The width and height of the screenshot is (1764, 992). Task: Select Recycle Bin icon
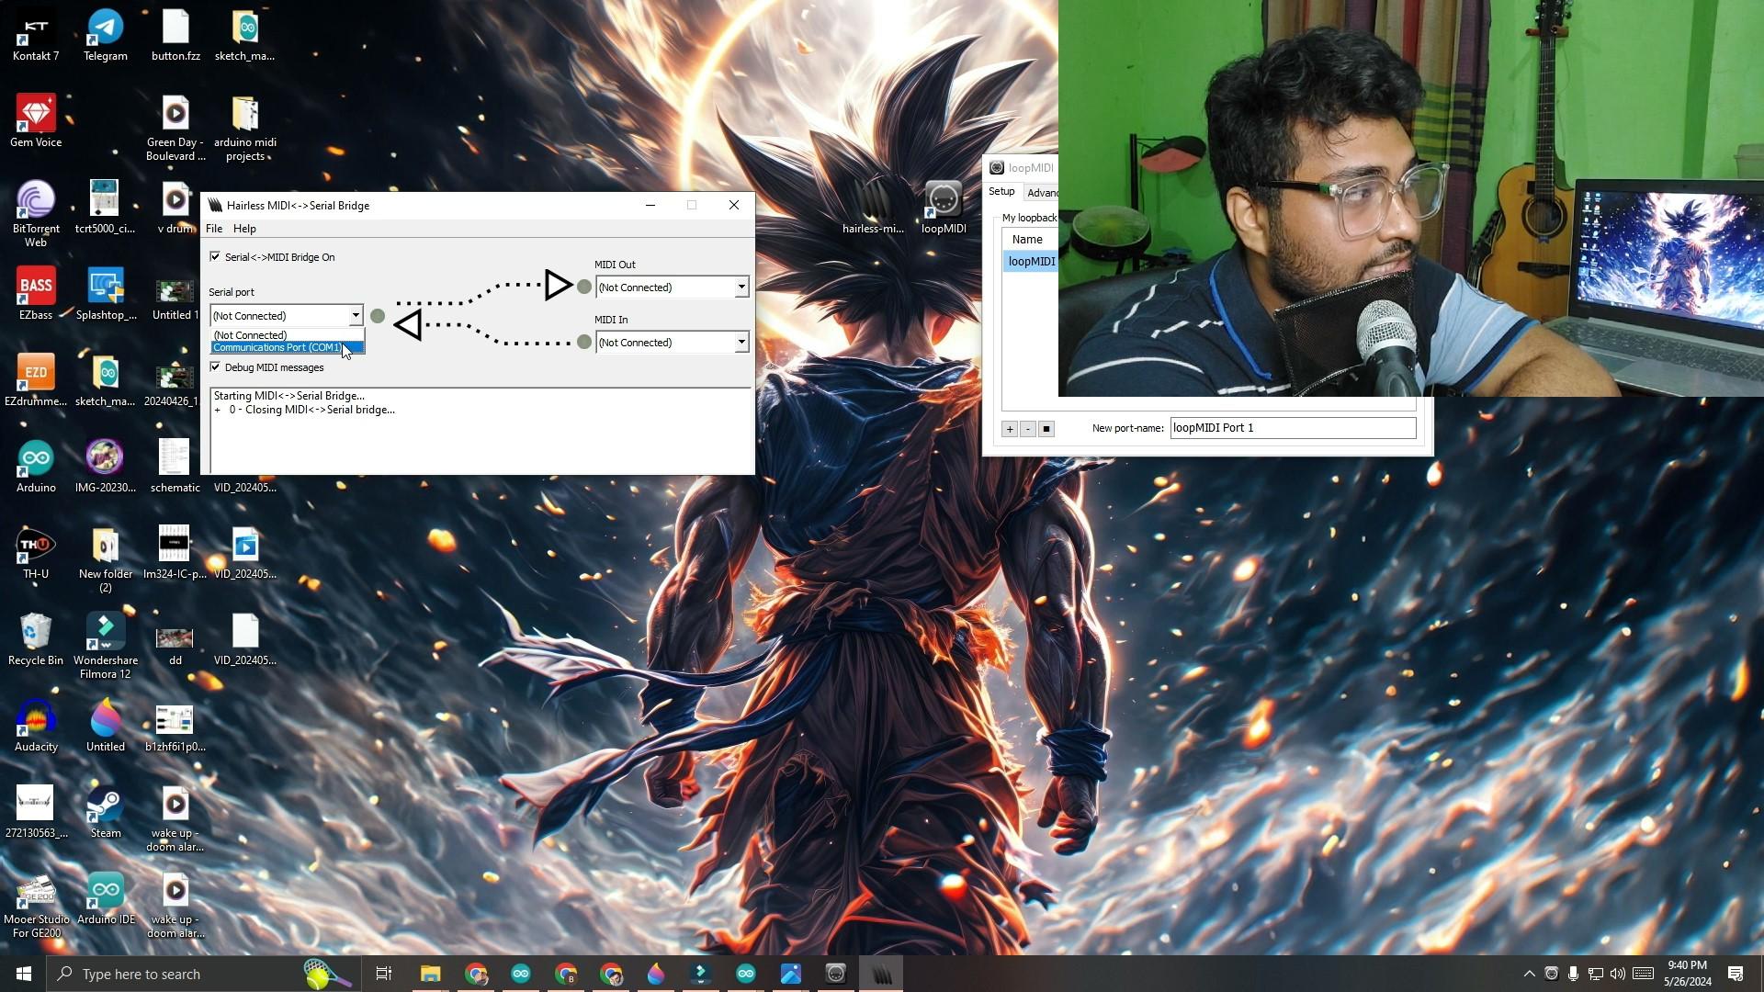tap(36, 639)
